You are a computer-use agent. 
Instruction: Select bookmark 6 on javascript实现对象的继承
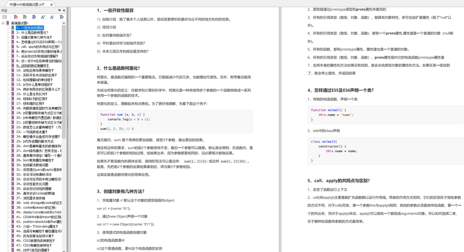click(x=39, y=52)
